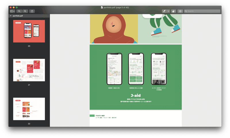Toggle the markup pen tool
This screenshot has height=138, width=230.
164,11
